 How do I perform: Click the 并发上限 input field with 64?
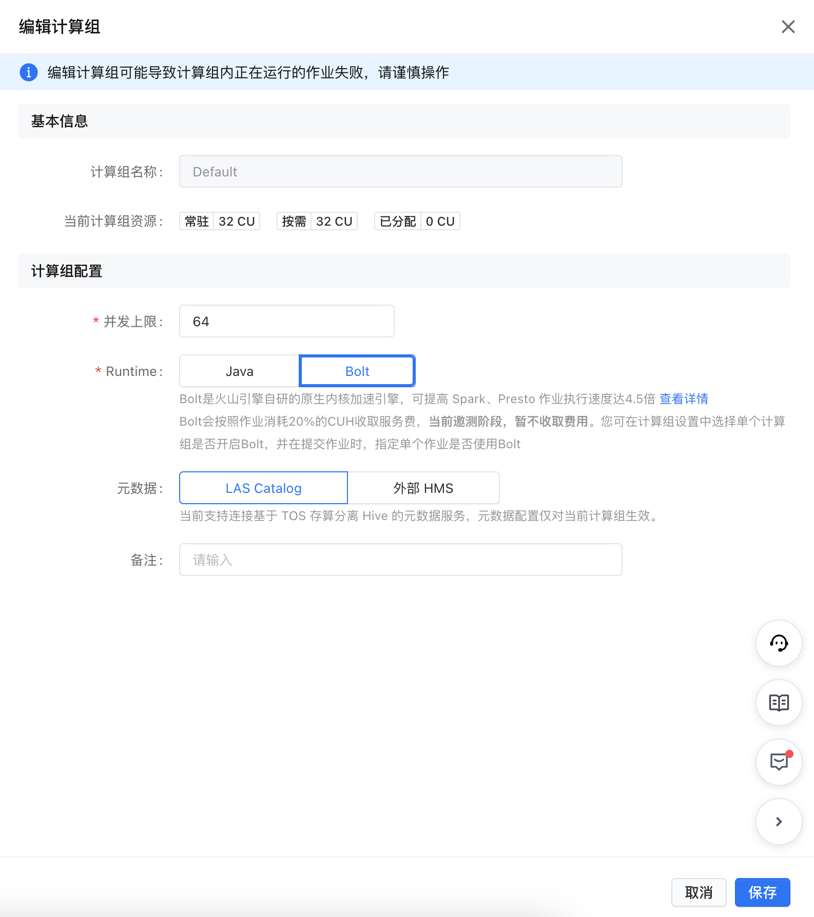pyautogui.click(x=287, y=321)
